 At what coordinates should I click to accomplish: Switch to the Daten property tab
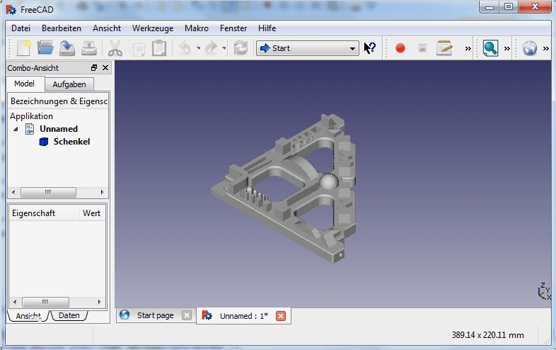pos(69,315)
